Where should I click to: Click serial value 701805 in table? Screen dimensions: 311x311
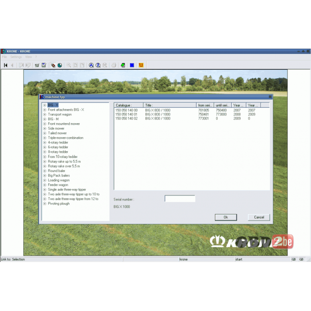point(203,110)
